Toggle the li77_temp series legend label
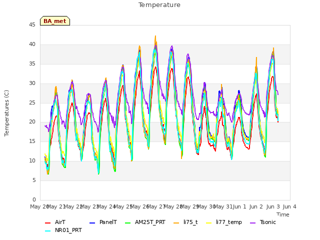This screenshot has height=240, width=320. (x=229, y=222)
